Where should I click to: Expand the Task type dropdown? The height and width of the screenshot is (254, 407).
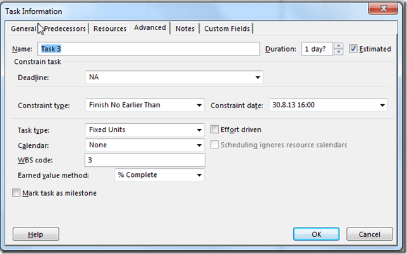pos(199,130)
